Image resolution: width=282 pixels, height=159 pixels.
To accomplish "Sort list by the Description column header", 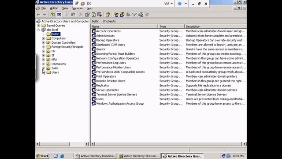I will pyautogui.click(x=215, y=26).
